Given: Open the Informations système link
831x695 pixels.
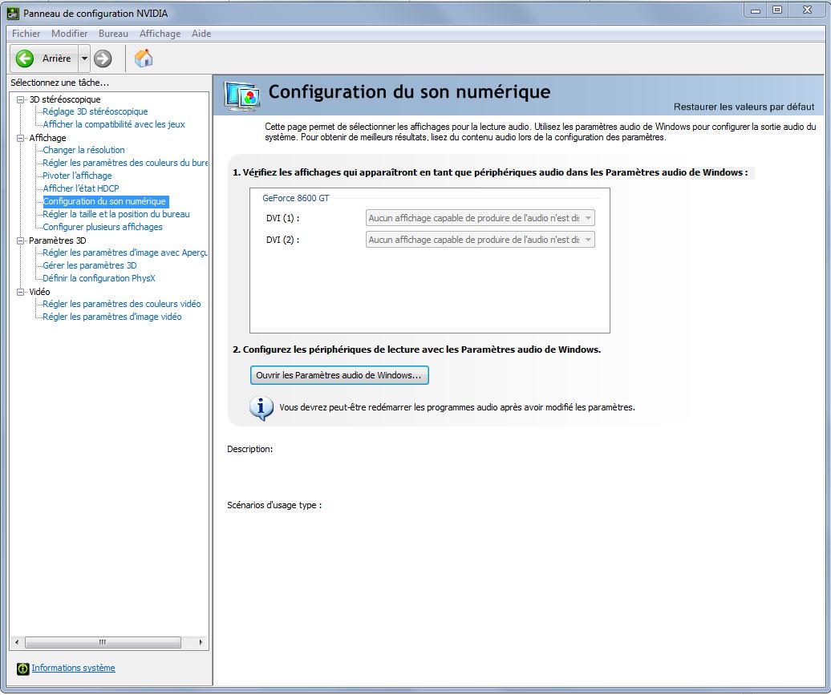Looking at the screenshot, I should click(x=73, y=669).
